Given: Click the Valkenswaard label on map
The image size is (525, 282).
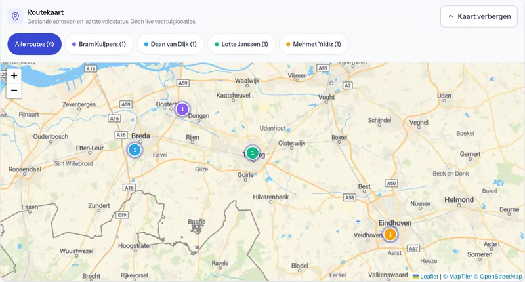Looking at the screenshot, I should pos(388,275).
